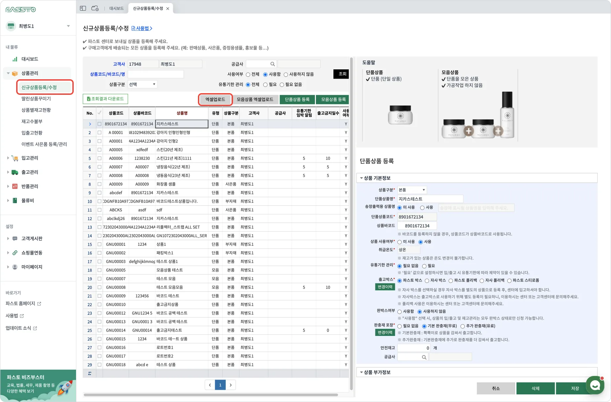The height and width of the screenshot is (402, 611).
Task: Open 입출고현황 in the sidebar
Action: (x=32, y=133)
